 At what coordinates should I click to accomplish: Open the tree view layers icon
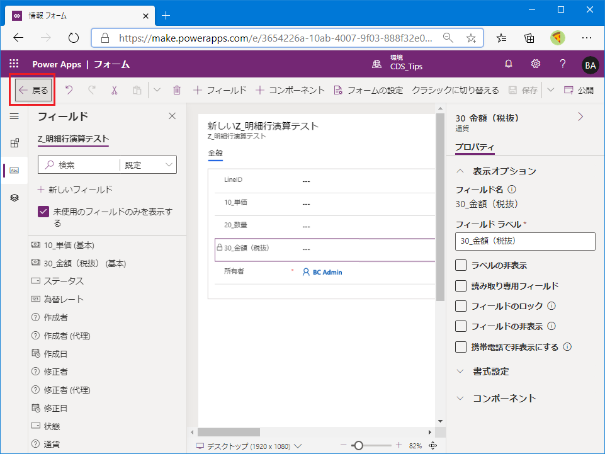14,197
